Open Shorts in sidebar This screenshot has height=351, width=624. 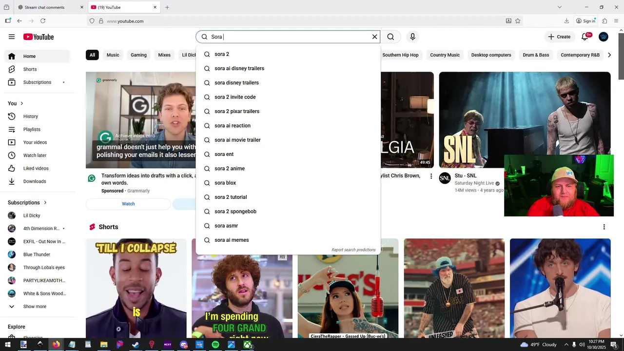37,69
